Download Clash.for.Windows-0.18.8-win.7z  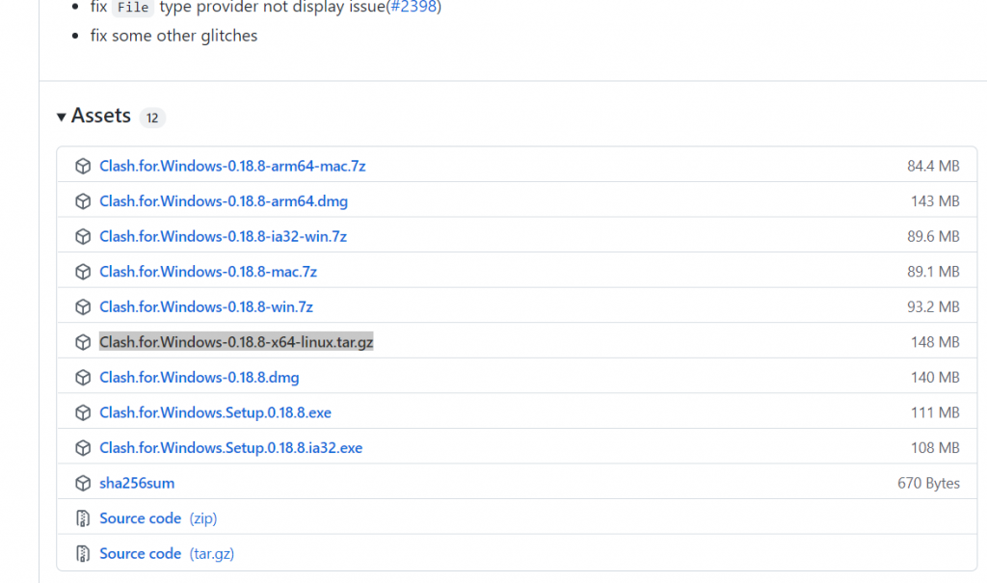(x=206, y=306)
